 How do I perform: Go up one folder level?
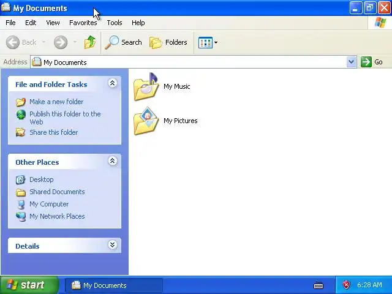point(90,42)
